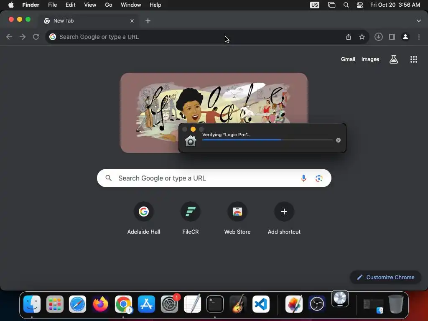Click the date and time in menu bar

(395, 5)
